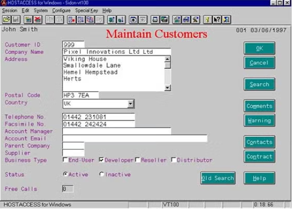
Task: Click the Supplier input field
Action: (73, 153)
